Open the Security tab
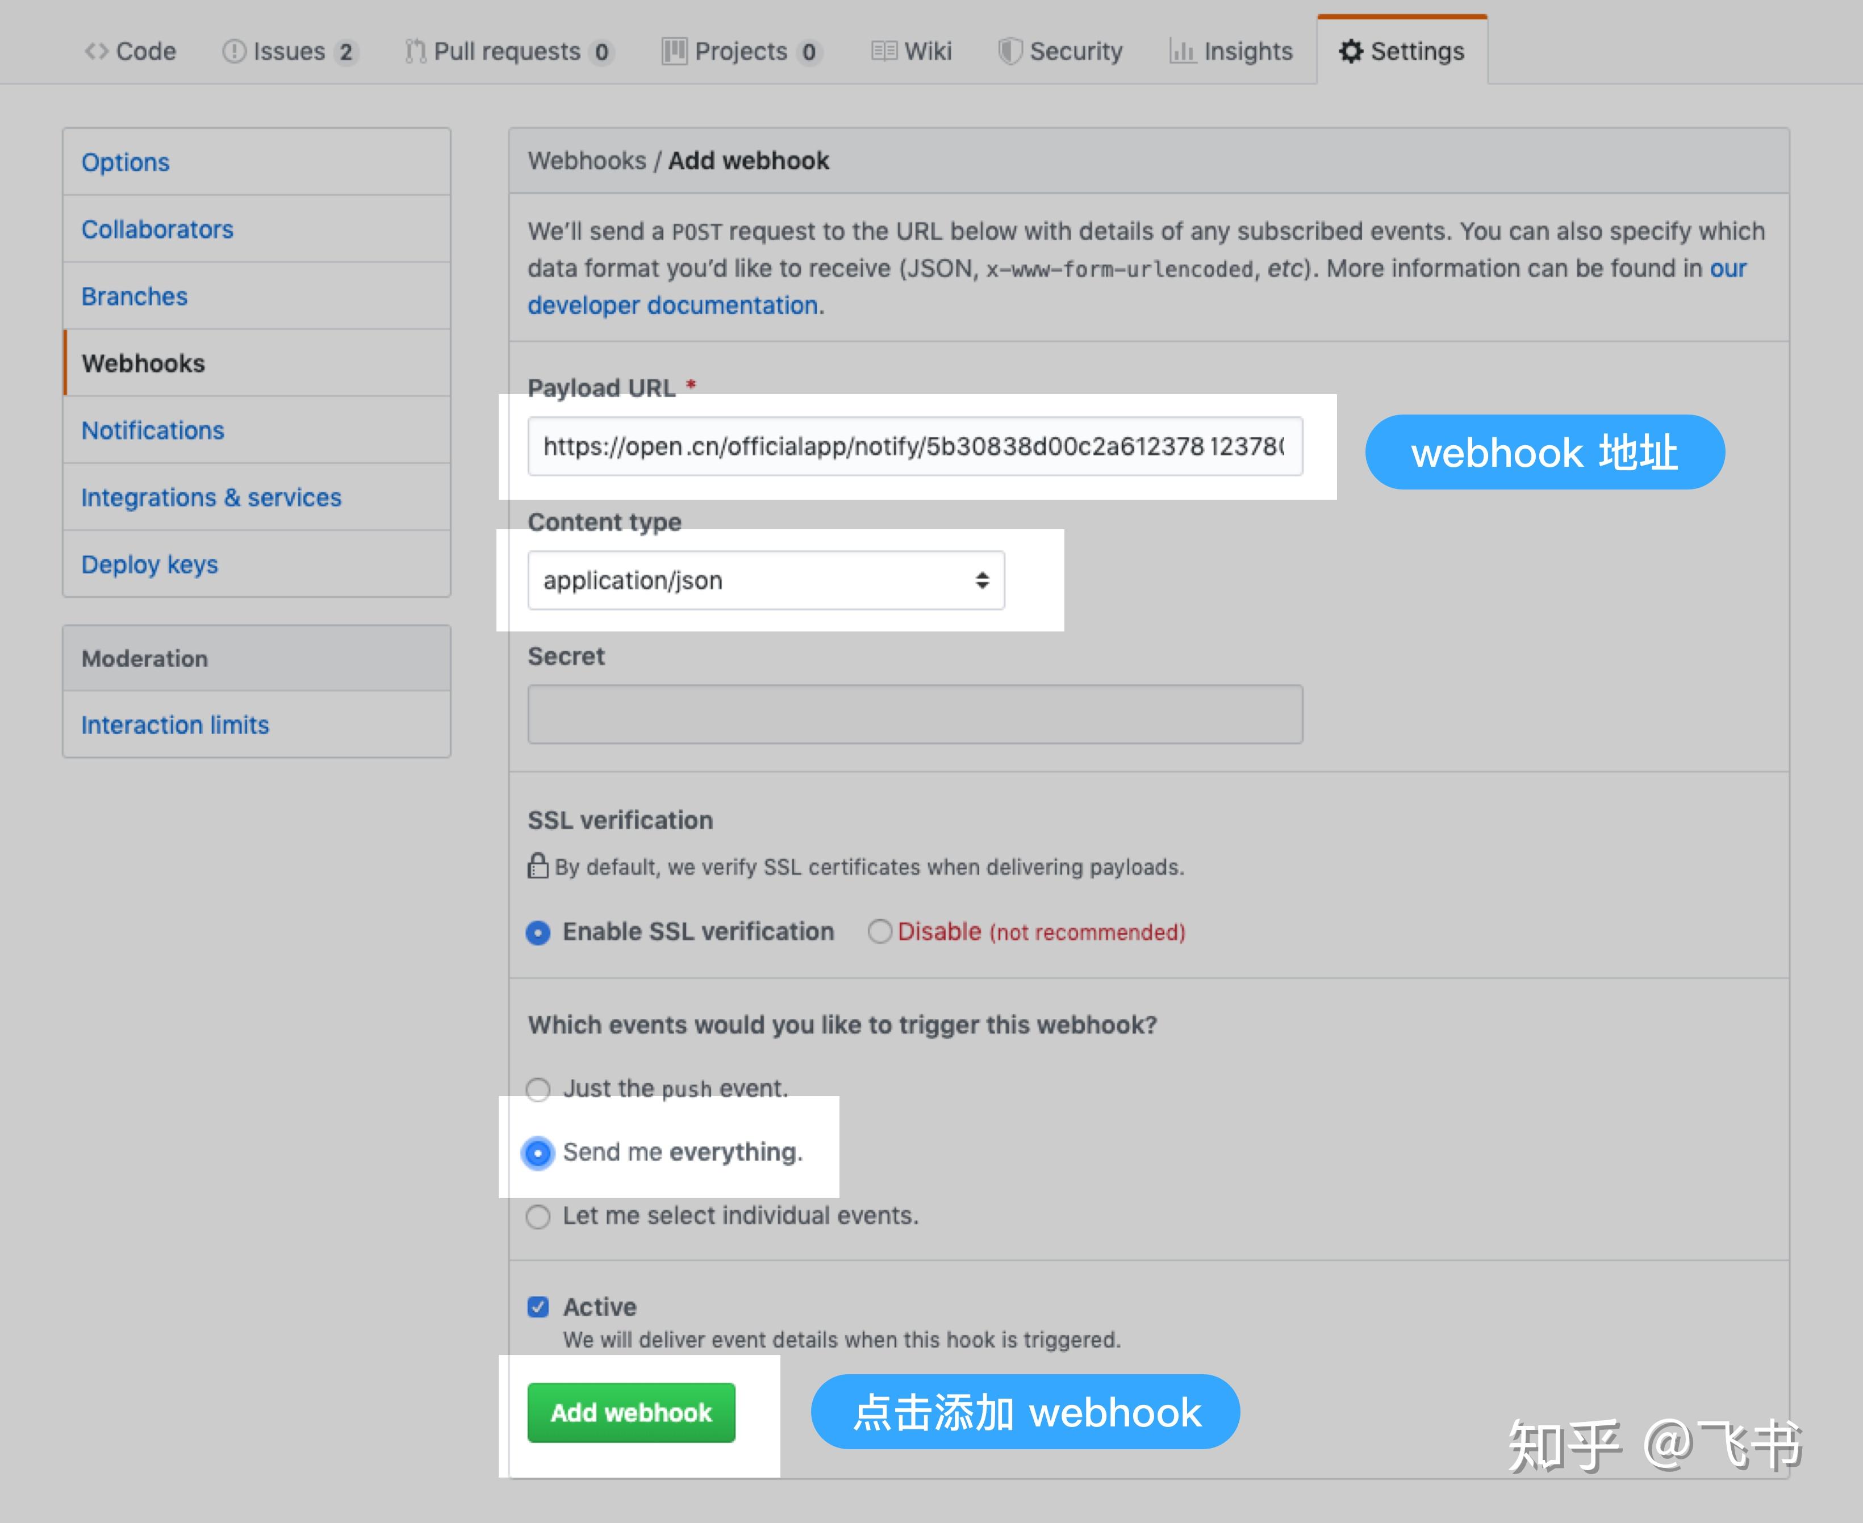Viewport: 1863px width, 1523px height. (1060, 52)
